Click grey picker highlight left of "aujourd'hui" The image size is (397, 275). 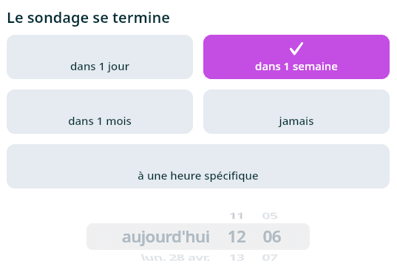tap(104, 237)
